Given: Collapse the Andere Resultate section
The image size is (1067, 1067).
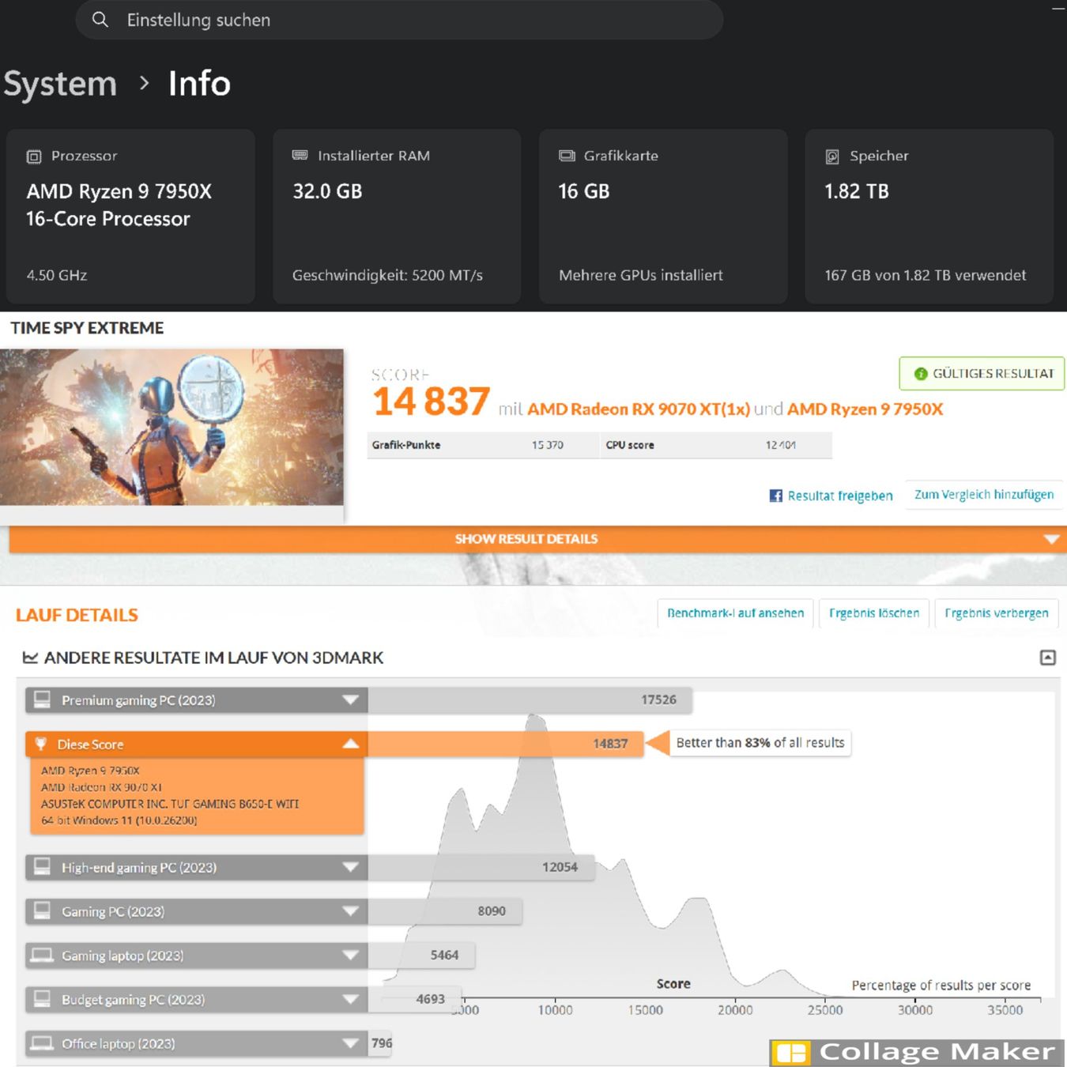Looking at the screenshot, I should (x=1048, y=658).
